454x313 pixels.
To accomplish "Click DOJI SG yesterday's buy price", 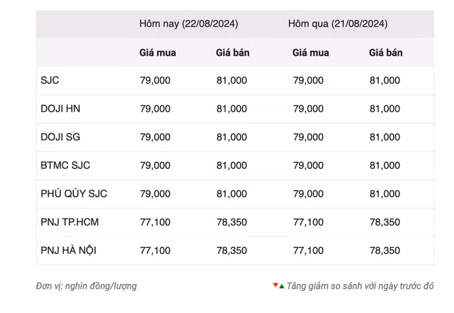I will point(308,137).
